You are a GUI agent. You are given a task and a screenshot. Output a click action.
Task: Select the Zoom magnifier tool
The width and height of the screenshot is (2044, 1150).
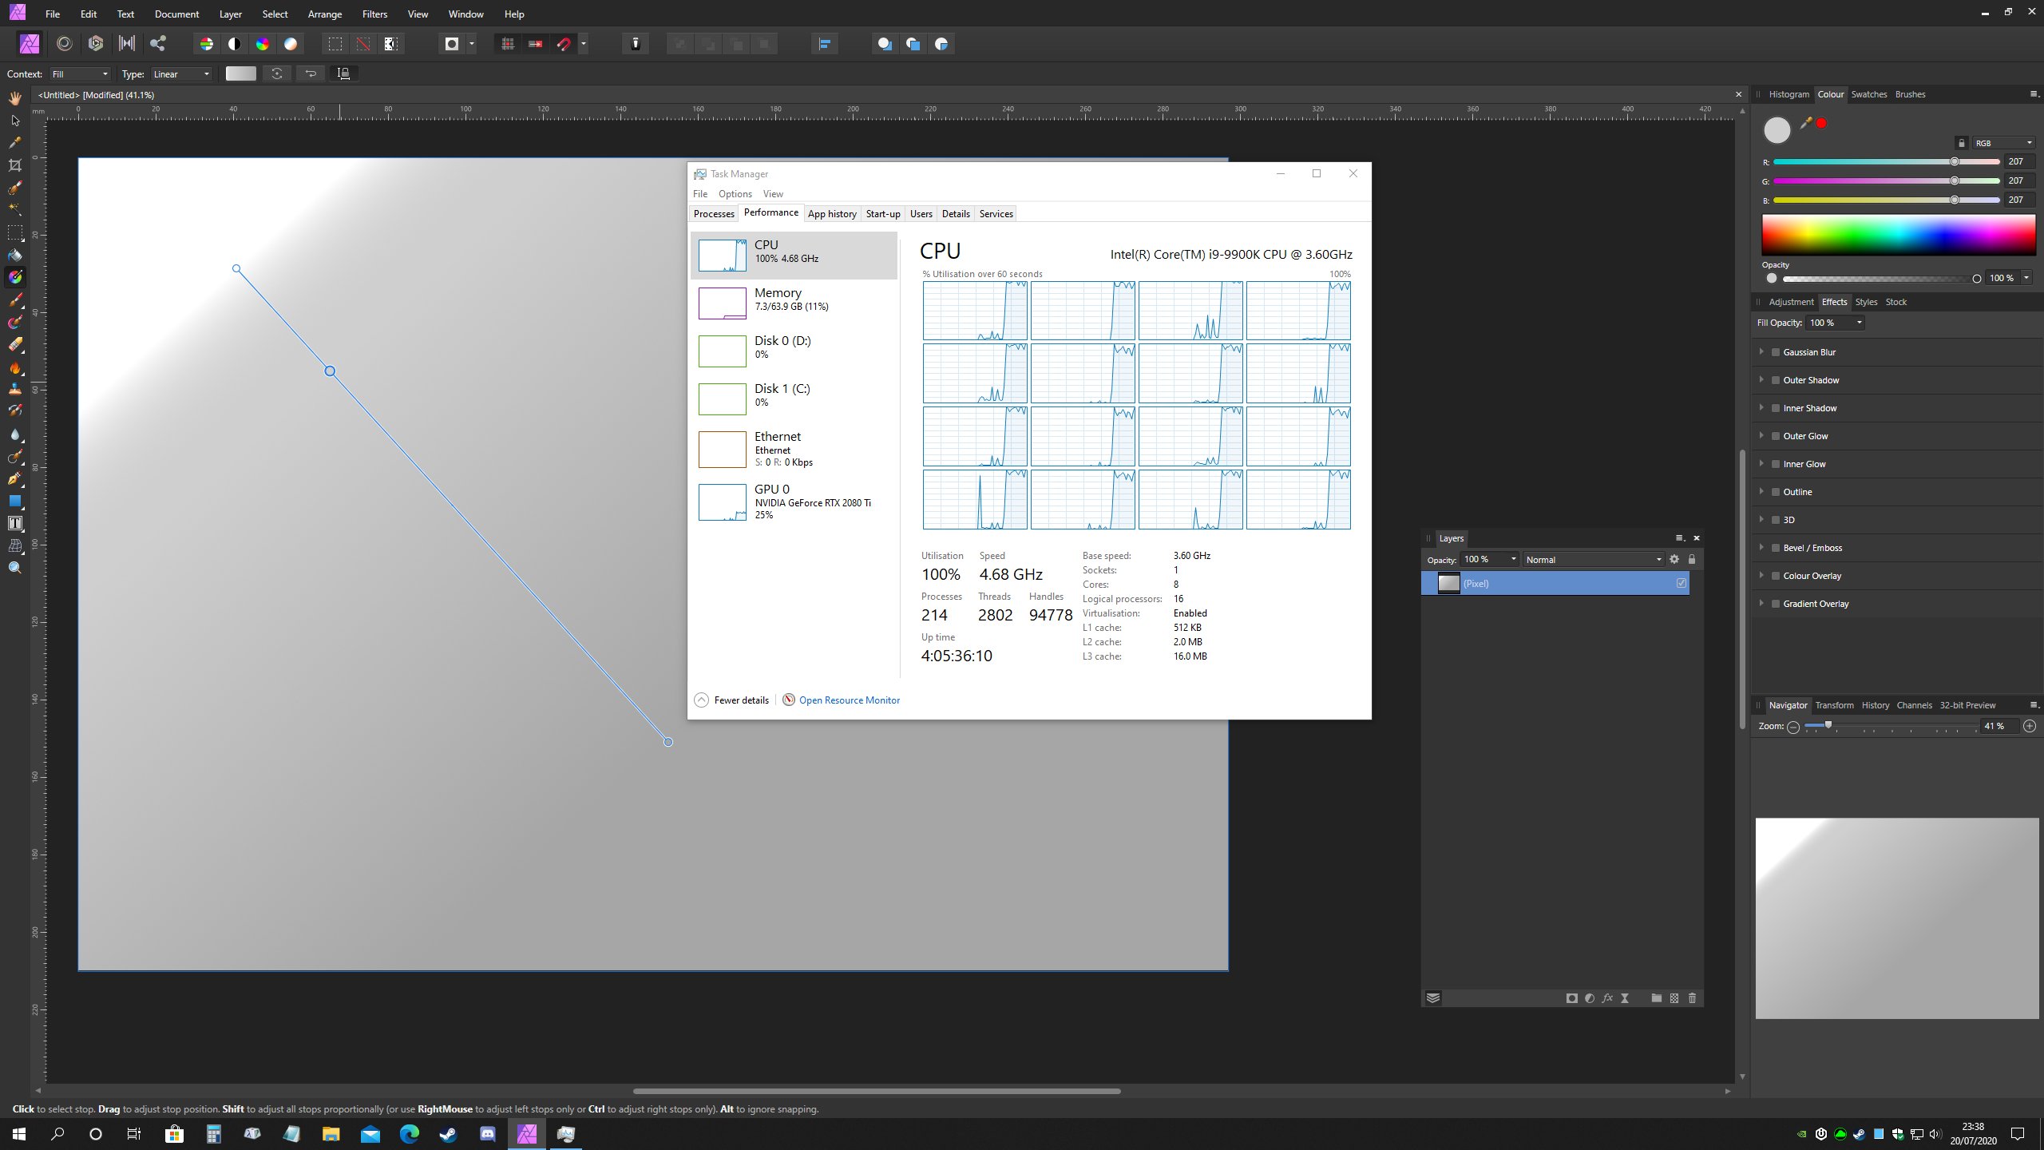14,568
